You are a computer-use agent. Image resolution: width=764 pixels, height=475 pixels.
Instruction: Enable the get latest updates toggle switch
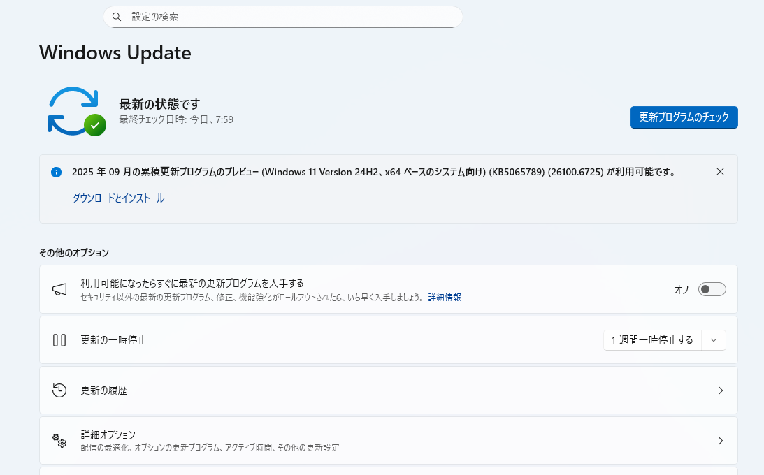coord(712,289)
